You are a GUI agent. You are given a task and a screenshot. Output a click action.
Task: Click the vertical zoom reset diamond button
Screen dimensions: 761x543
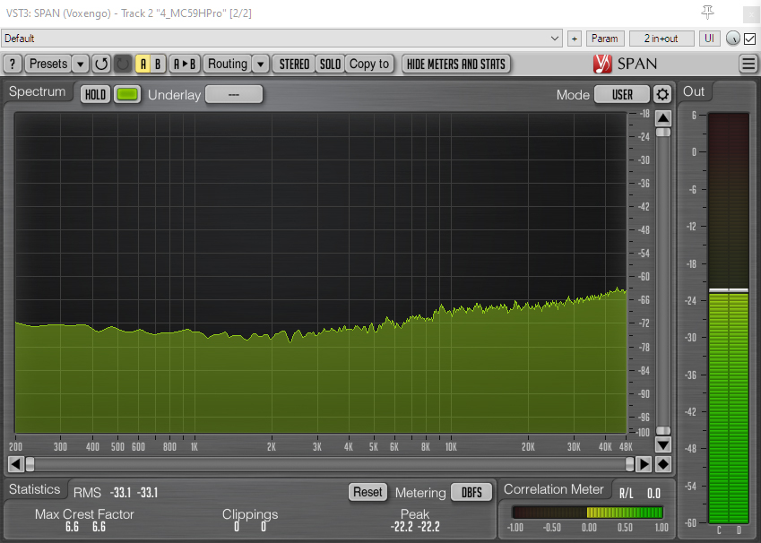click(x=662, y=463)
